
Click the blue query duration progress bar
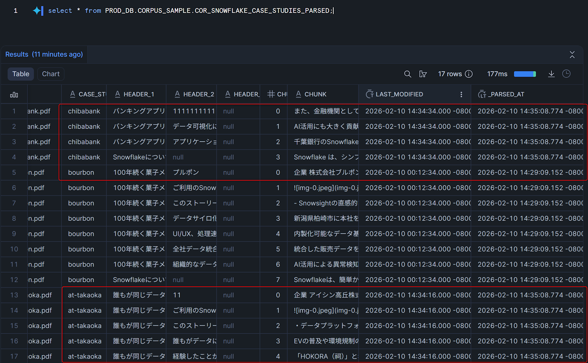click(x=525, y=74)
